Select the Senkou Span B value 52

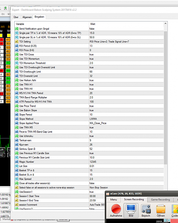pyautogui.click(x=91, y=149)
